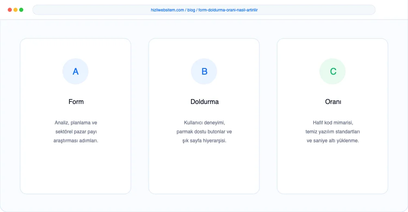Click the green circular C icon
408x212 pixels.
[333, 71]
